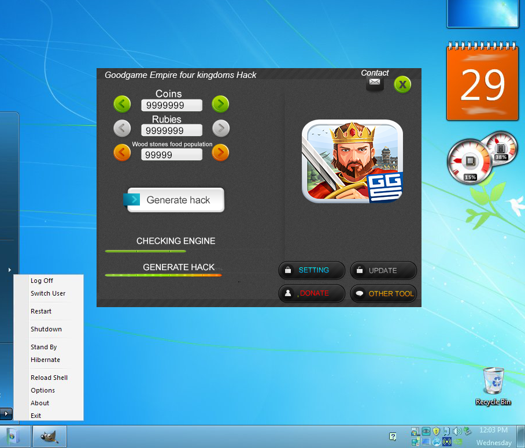The height and width of the screenshot is (448, 525).
Task: Click the grey left arrow beside Rubies
Action: [122, 128]
